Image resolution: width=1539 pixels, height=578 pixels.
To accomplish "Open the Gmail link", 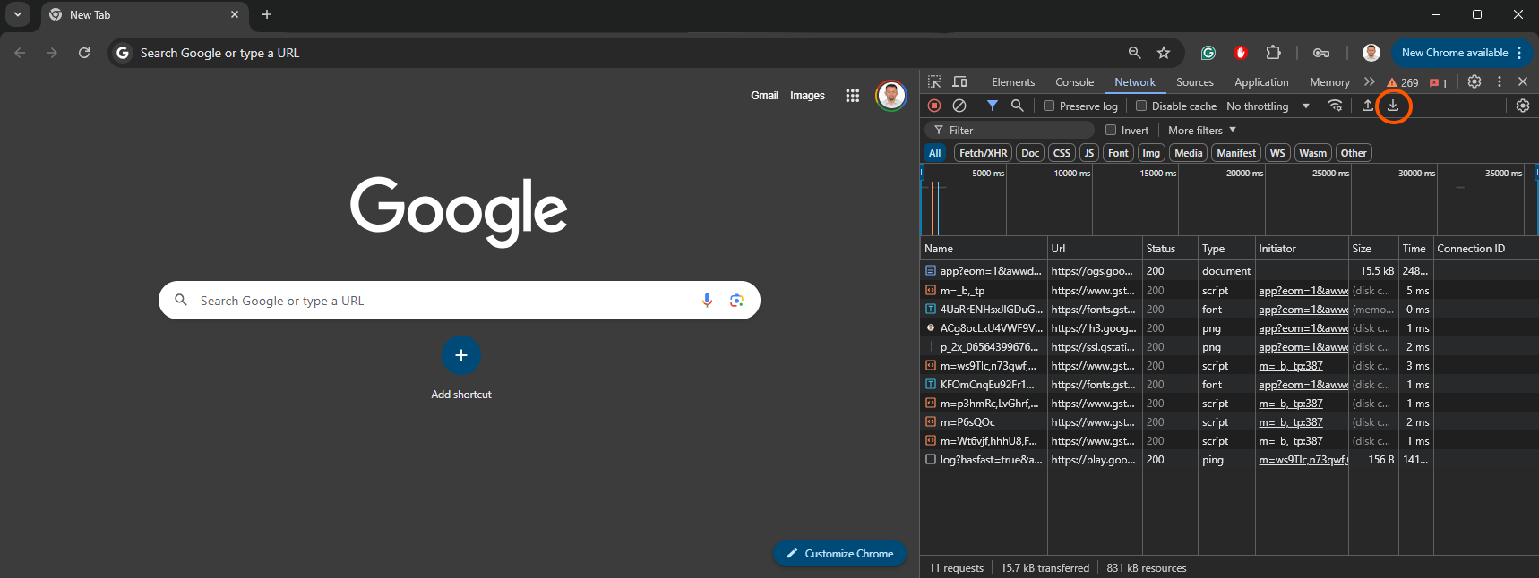I will [764, 96].
